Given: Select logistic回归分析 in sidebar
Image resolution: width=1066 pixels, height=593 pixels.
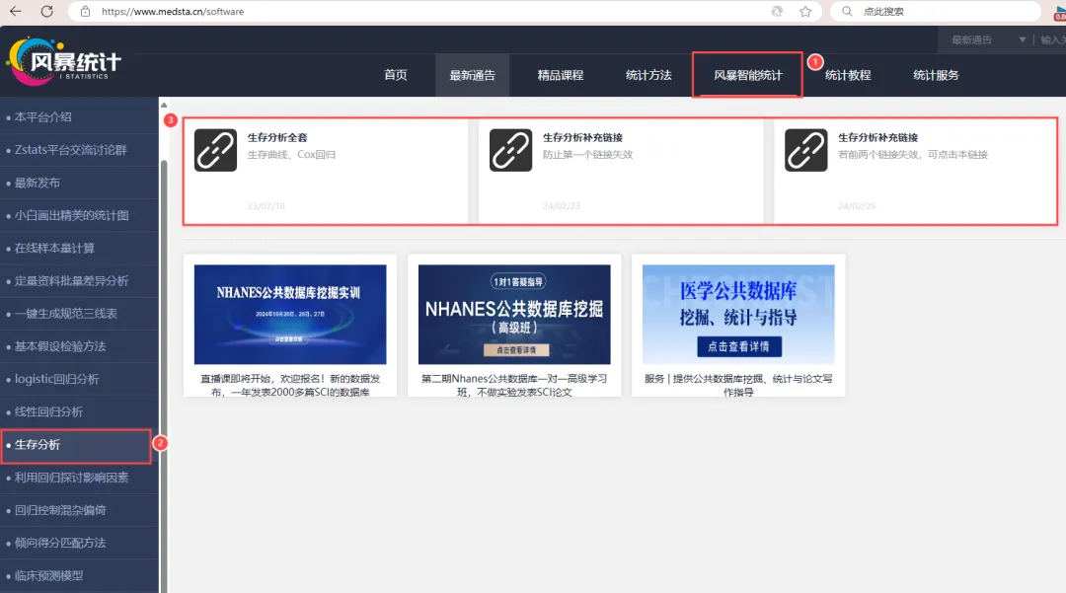Looking at the screenshot, I should [79, 379].
